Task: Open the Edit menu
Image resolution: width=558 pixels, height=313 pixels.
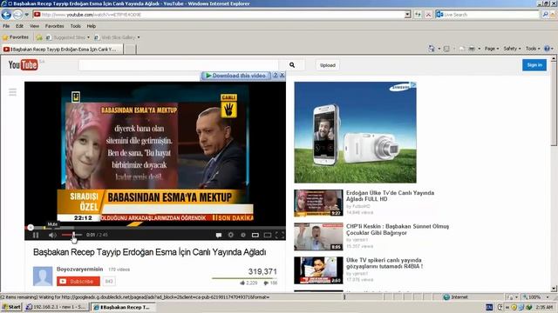Action: tap(19, 26)
